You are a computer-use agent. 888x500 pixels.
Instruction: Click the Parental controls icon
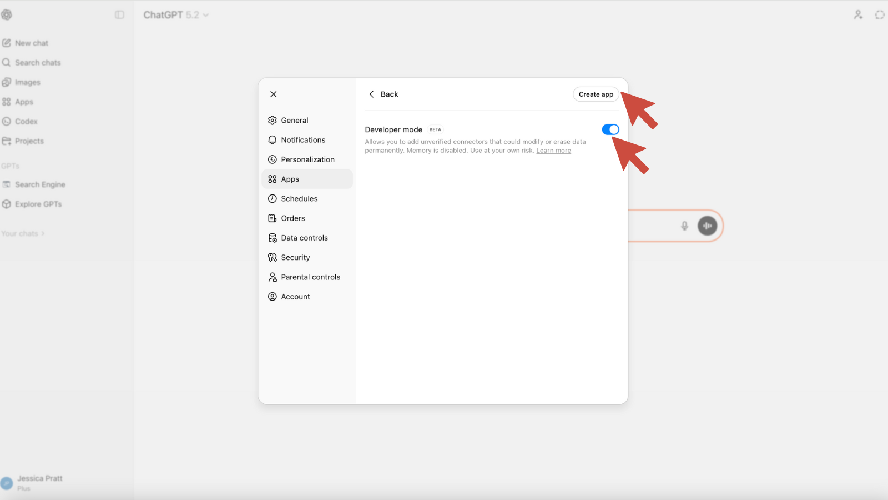coord(273,277)
